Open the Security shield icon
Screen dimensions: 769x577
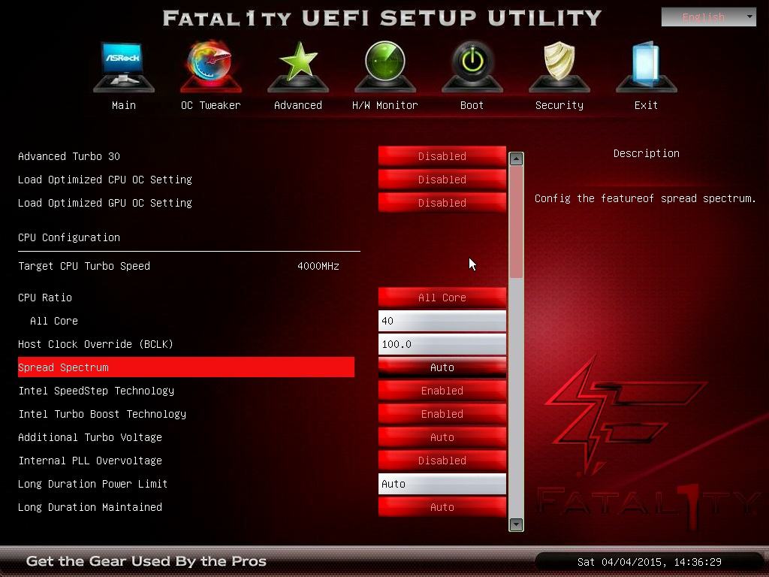coord(559,66)
